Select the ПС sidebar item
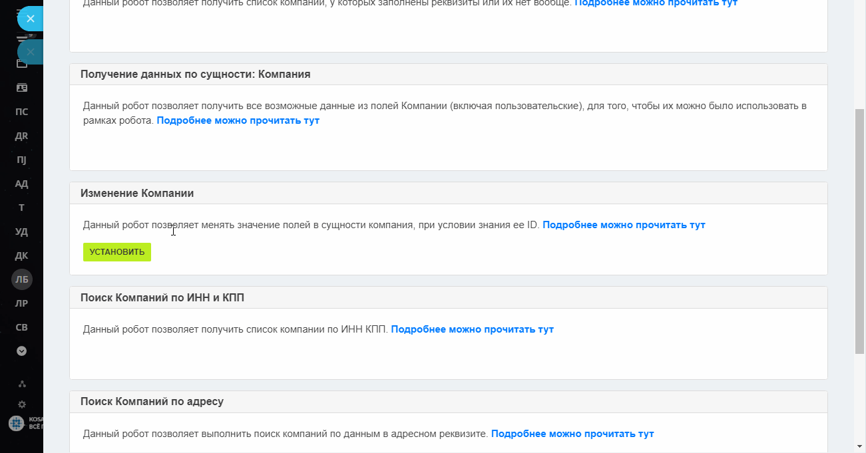 coord(22,112)
